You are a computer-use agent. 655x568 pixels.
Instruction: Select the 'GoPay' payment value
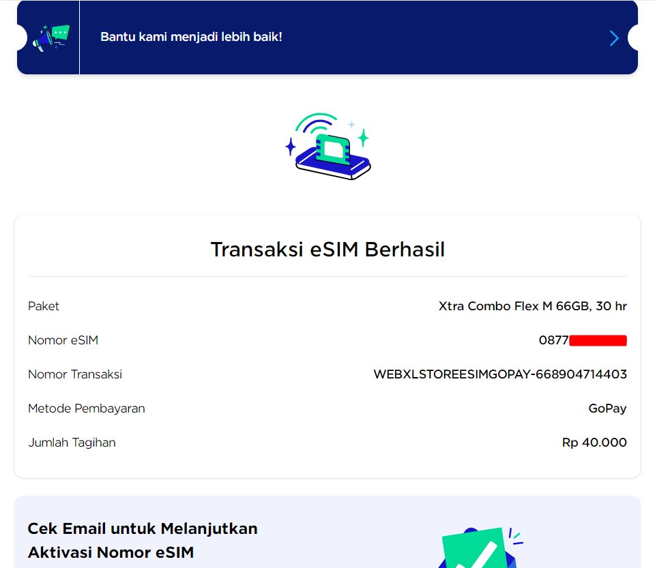(x=607, y=408)
